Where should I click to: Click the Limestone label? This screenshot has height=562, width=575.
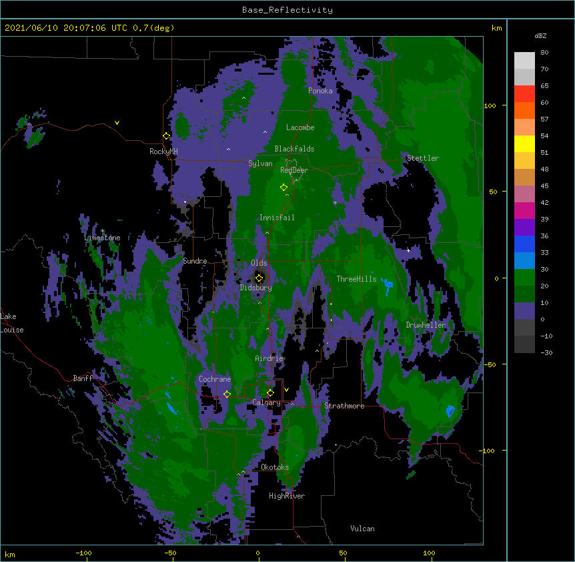tap(102, 238)
